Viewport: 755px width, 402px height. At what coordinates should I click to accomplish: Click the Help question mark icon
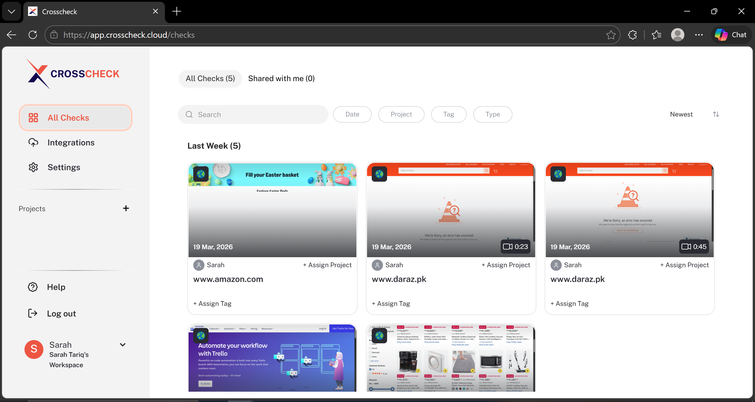pos(33,287)
